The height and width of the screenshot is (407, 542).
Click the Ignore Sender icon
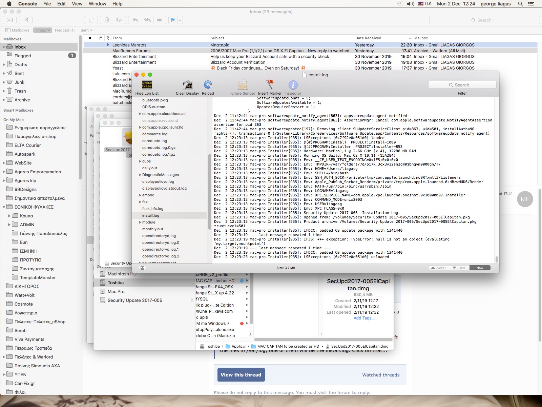243,85
